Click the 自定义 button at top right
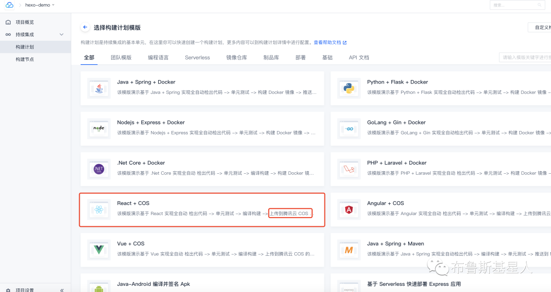The image size is (551, 292). (539, 28)
